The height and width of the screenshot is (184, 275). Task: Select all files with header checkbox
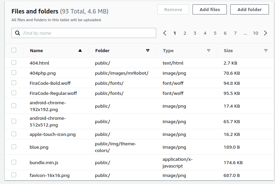[14, 50]
